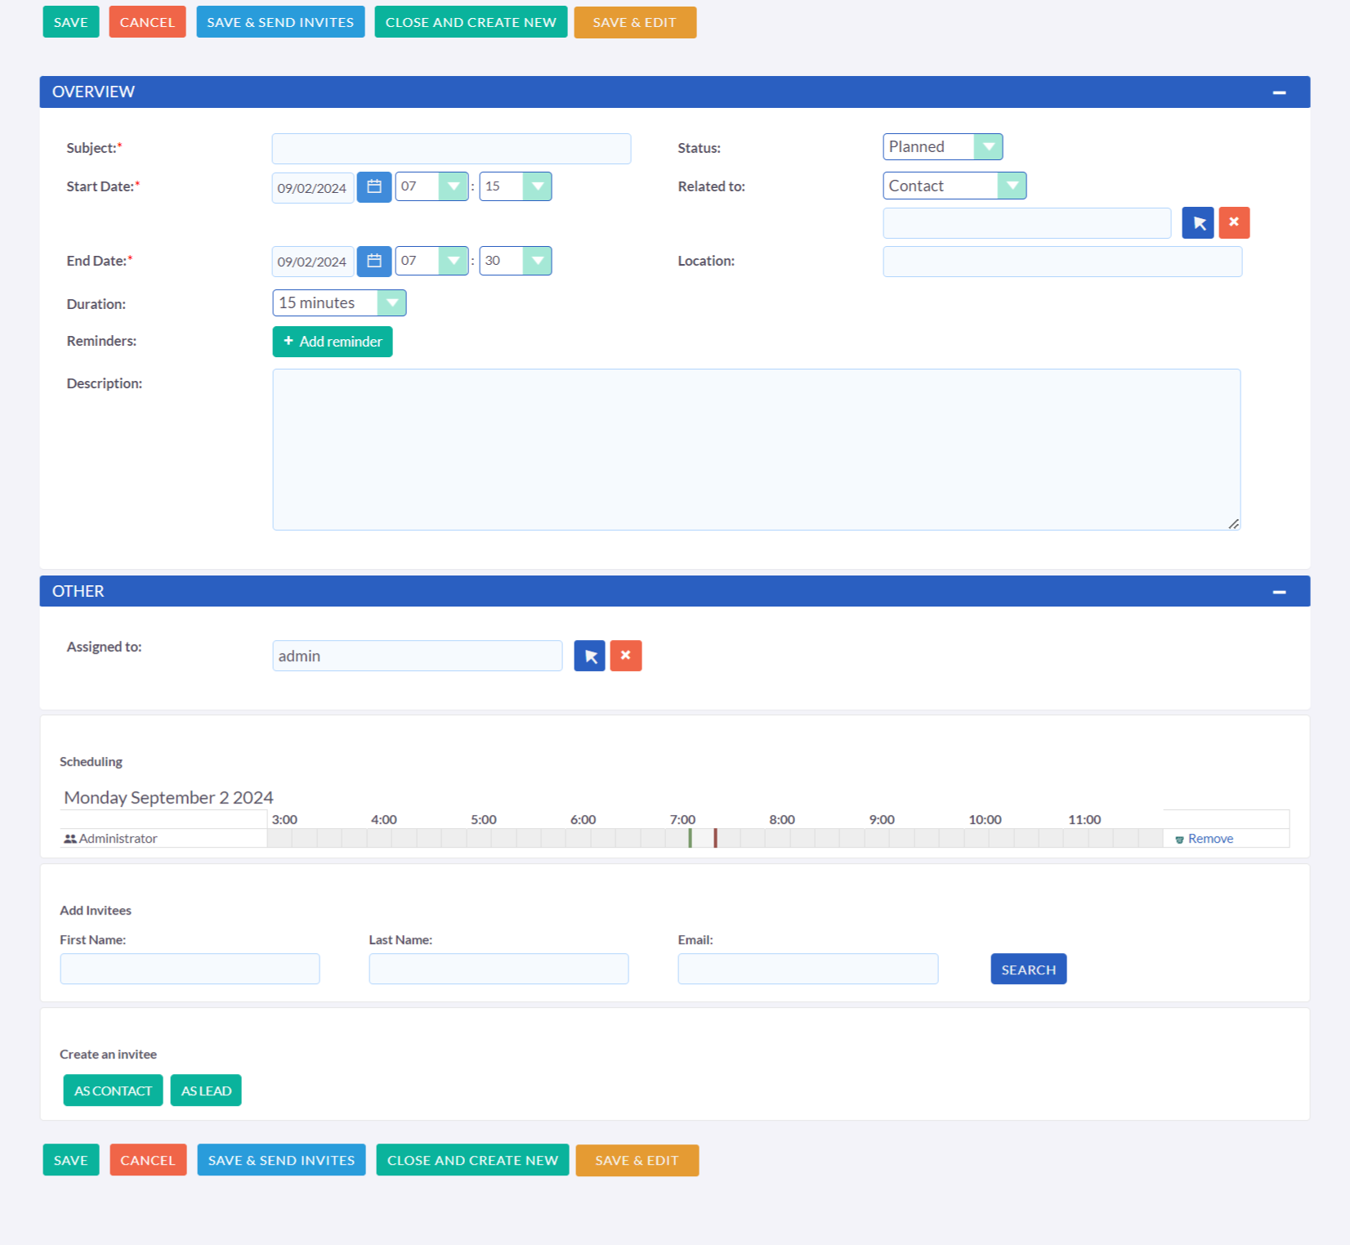Clear the Related to field with X icon
The height and width of the screenshot is (1245, 1350).
click(1233, 223)
